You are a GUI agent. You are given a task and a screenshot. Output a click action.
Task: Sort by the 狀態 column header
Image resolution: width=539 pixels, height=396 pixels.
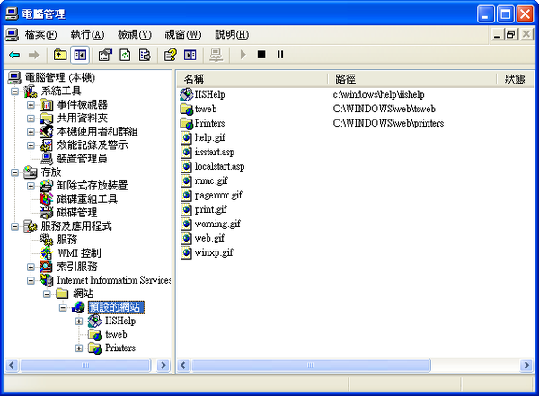[516, 79]
